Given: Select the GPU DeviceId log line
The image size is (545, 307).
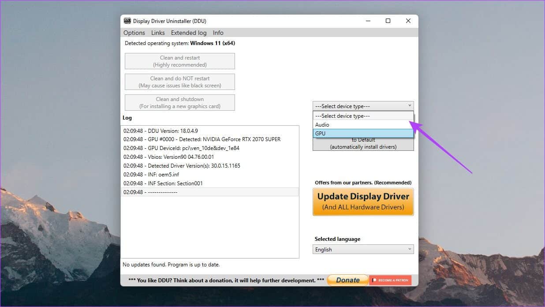Looking at the screenshot, I should click(209, 148).
